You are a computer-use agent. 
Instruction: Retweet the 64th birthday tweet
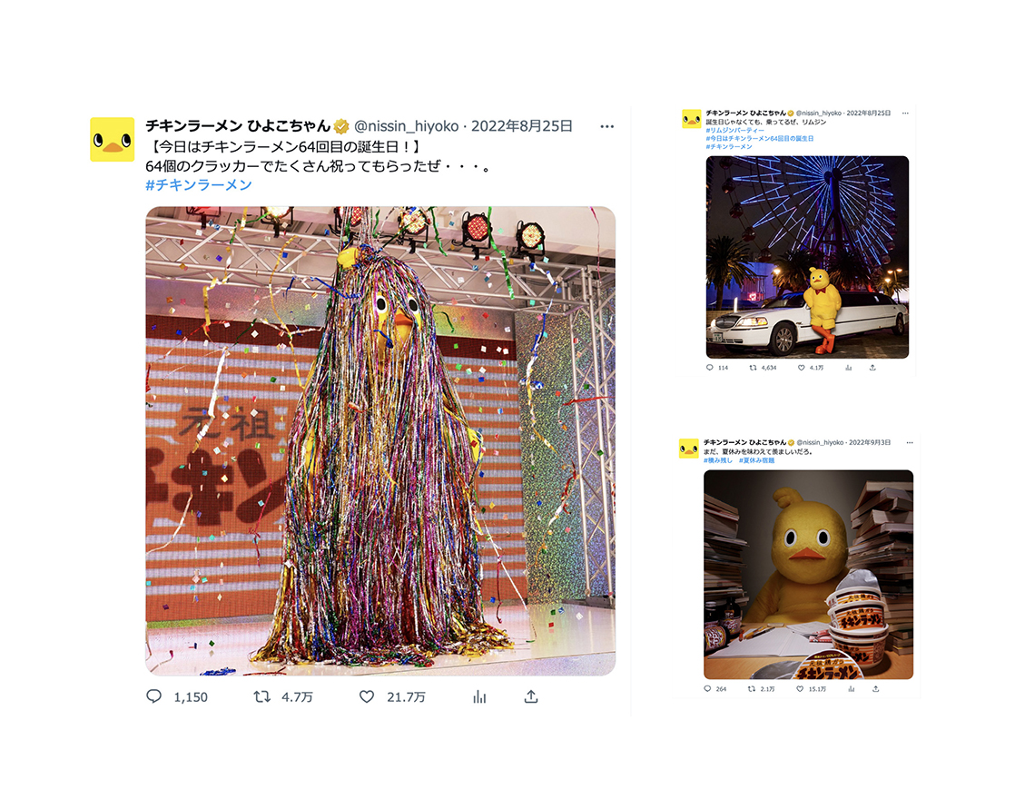coord(261,696)
